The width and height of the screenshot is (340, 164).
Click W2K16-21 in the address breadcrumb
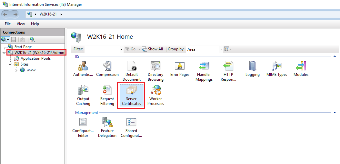48,14
